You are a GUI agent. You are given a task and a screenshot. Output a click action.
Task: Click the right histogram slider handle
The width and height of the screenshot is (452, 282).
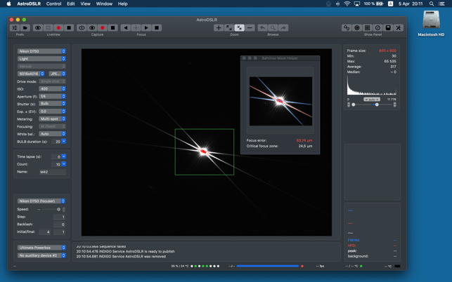[x=377, y=105]
